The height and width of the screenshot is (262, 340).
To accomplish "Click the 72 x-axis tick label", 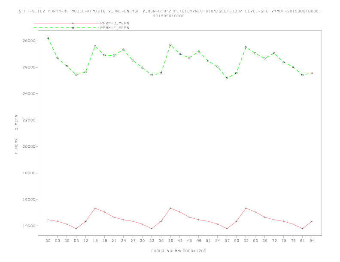I will pyautogui.click(x=274, y=241).
